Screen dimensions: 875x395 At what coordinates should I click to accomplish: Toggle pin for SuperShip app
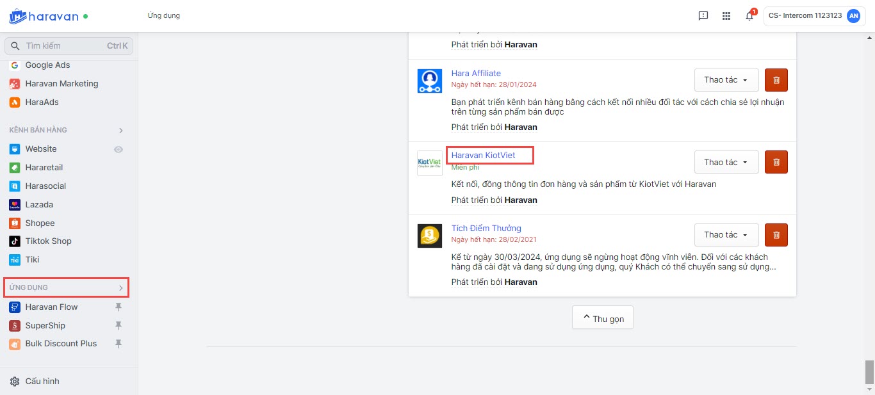tap(118, 326)
